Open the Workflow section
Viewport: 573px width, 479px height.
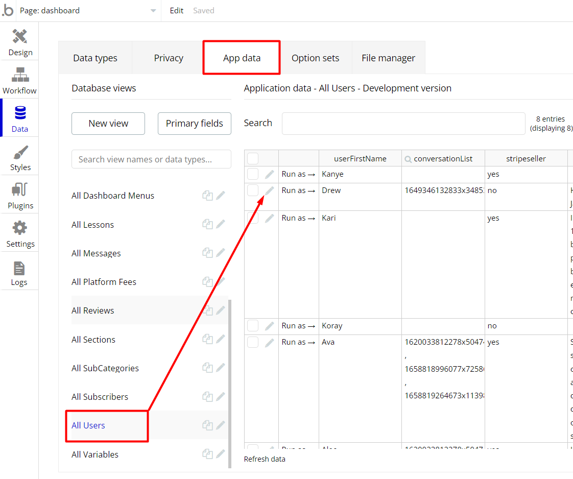20,81
